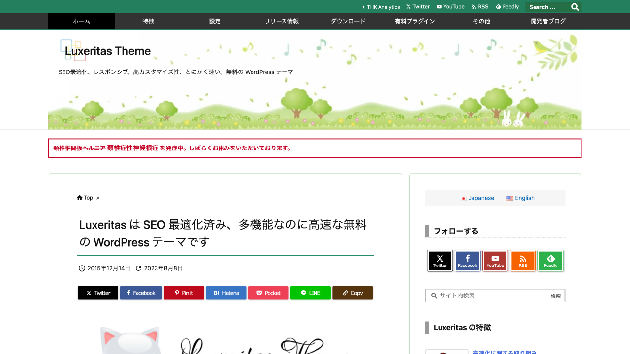Follow on Facebook sidebar icon
630x354 pixels.
click(x=468, y=261)
